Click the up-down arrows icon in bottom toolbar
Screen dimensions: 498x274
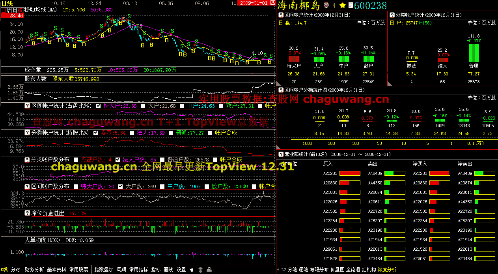tap(200, 270)
